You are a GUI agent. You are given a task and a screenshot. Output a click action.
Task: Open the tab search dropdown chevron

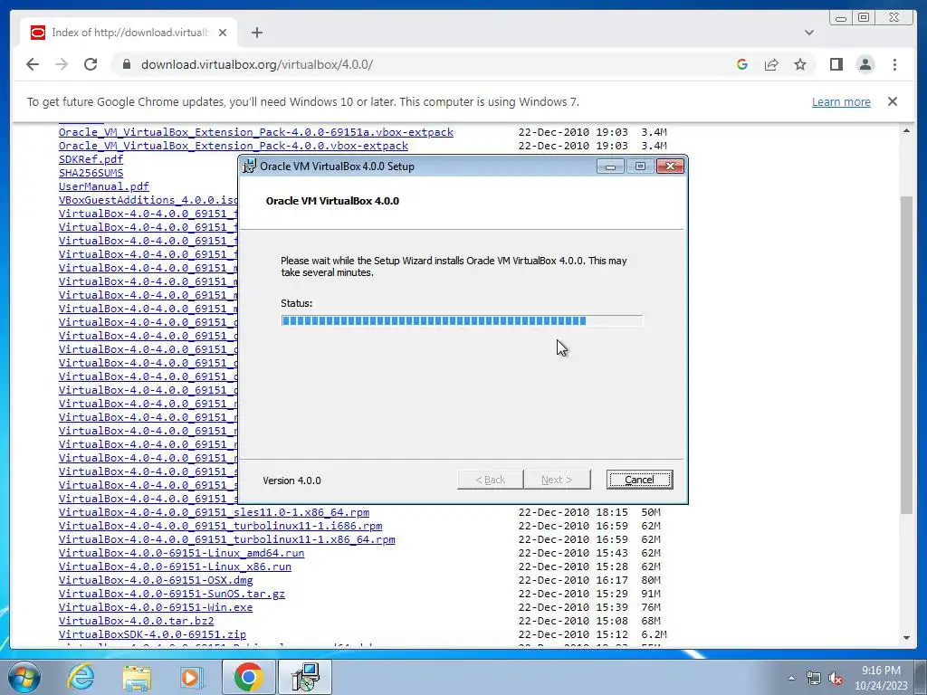tap(809, 33)
